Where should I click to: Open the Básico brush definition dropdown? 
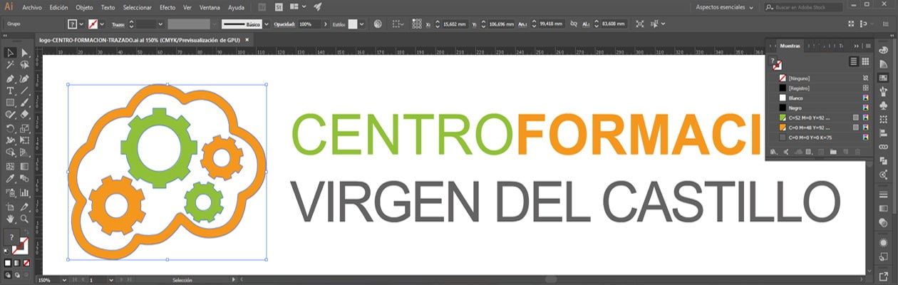[x=267, y=24]
